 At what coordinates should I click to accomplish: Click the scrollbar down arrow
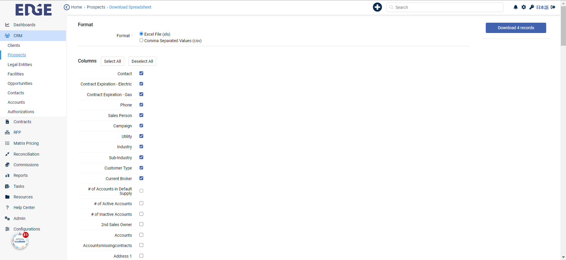[x=563, y=257]
